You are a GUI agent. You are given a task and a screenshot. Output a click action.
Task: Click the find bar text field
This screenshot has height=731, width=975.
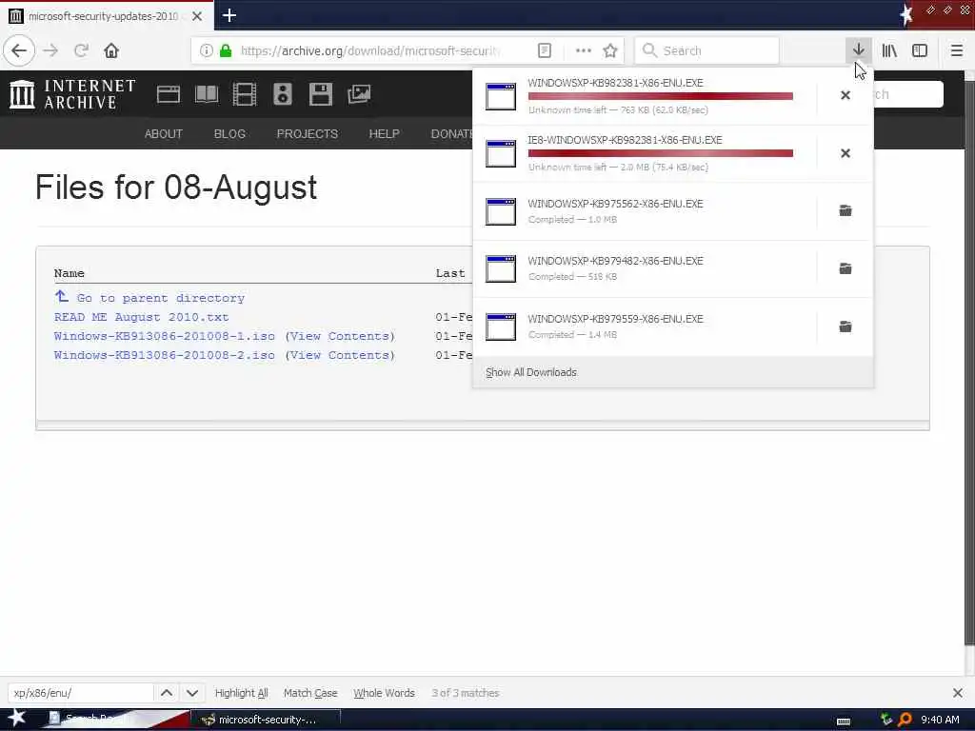[x=80, y=693]
